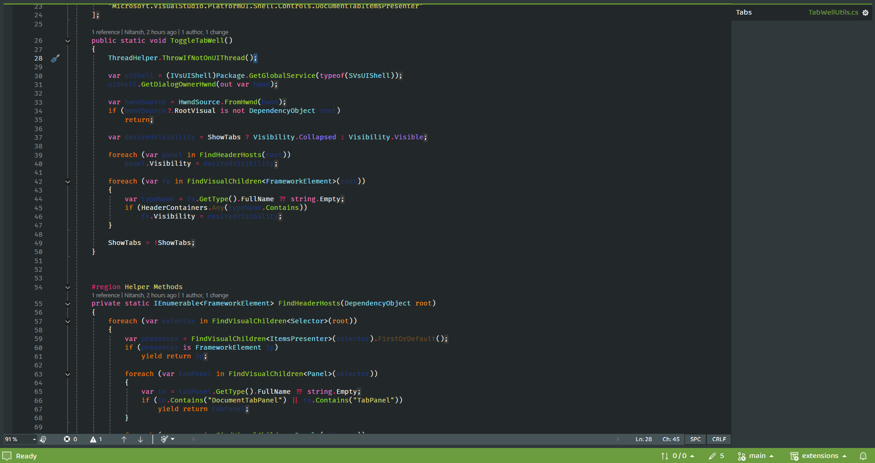Place cursor on ThrowIfNotOnUIThread call

pos(203,58)
